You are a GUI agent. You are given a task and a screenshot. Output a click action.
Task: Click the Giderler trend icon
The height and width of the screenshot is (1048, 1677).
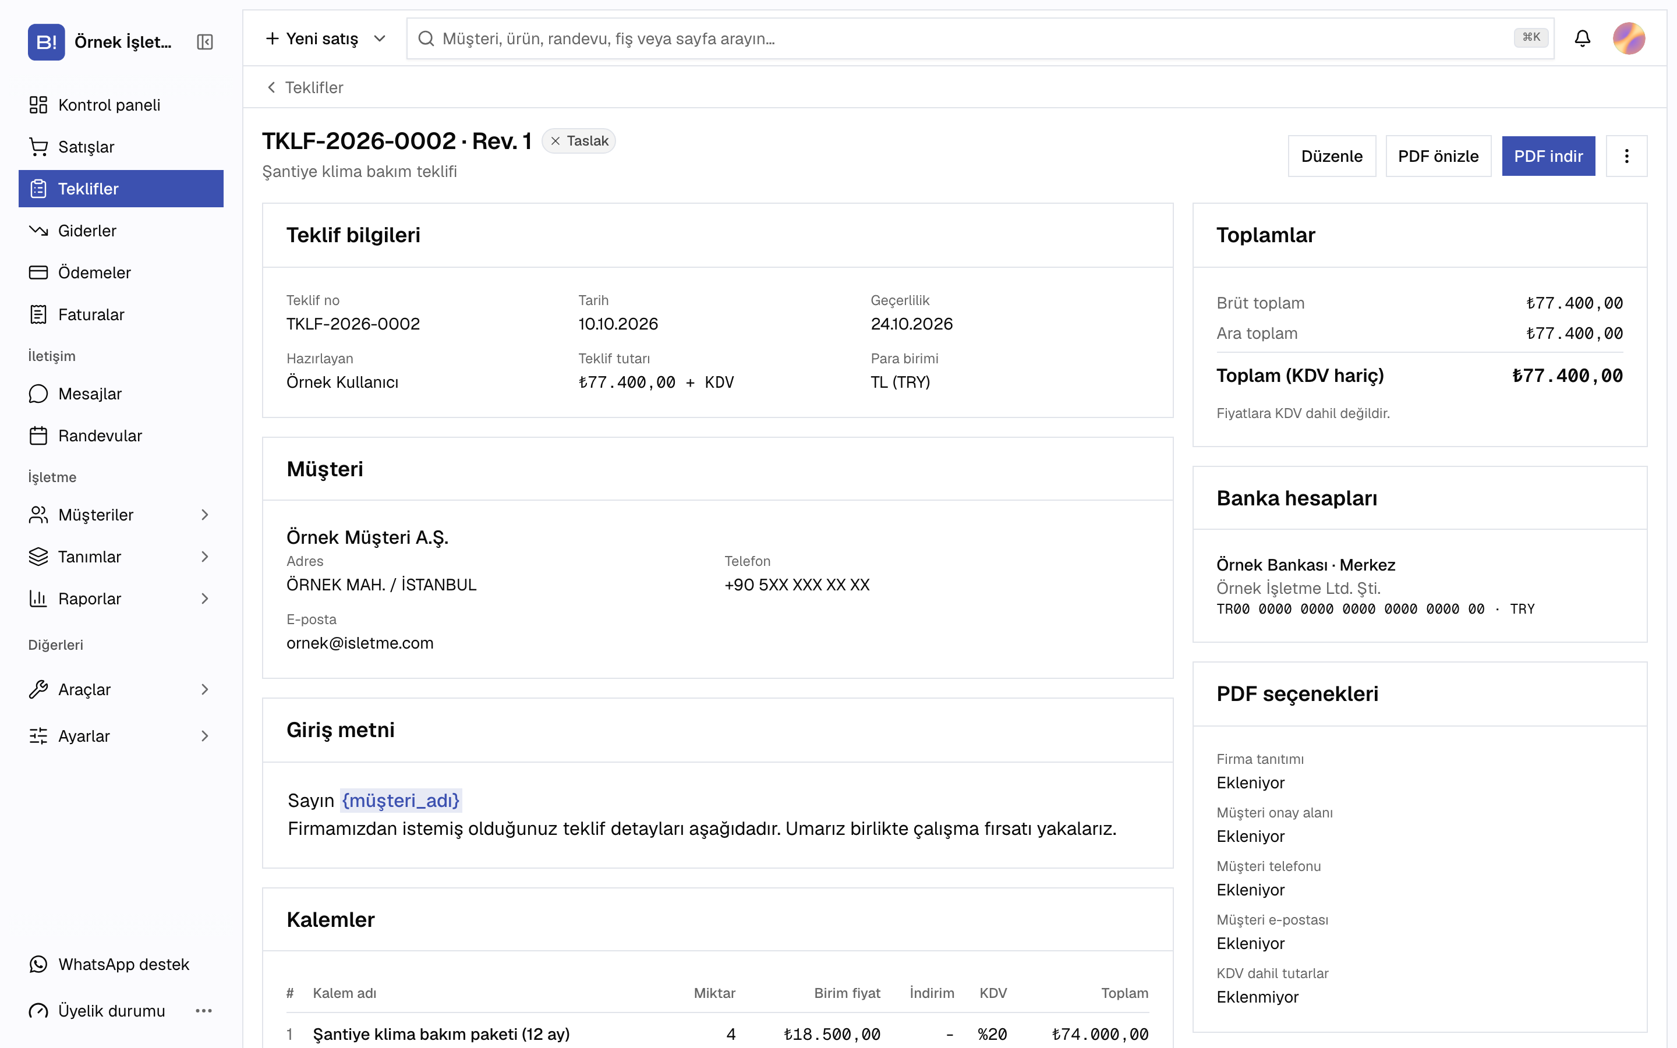click(38, 230)
